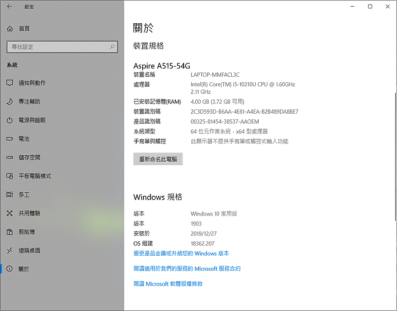Focus the 尋找設定 search box
This screenshot has width=397, height=311.
[x=62, y=47]
